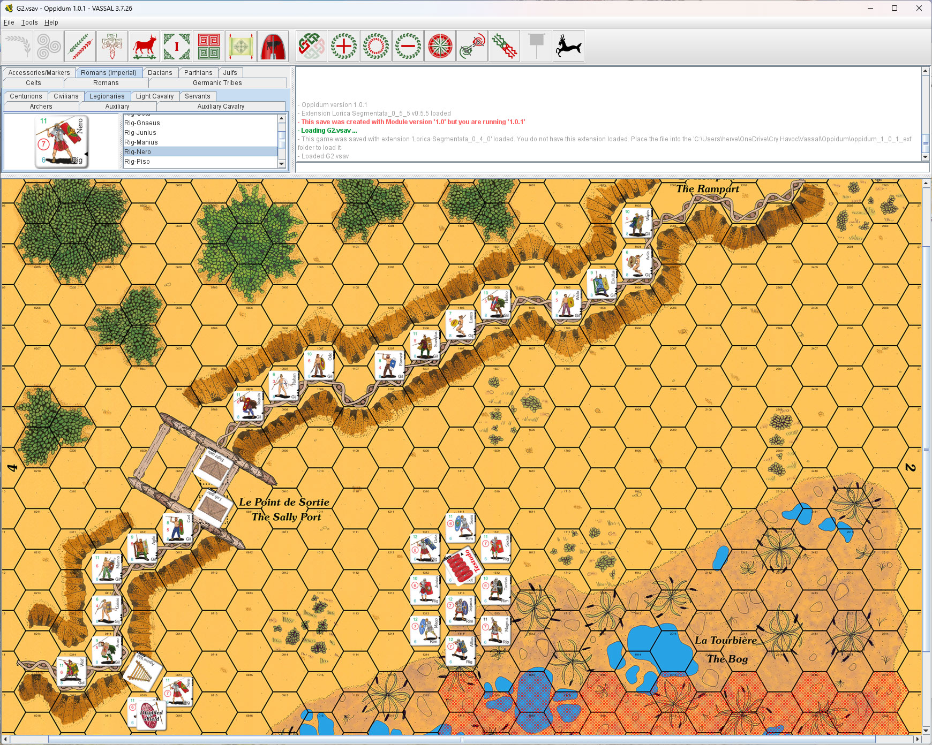Click the laurel wreath with red minus icon
The height and width of the screenshot is (745, 932).
coord(408,46)
